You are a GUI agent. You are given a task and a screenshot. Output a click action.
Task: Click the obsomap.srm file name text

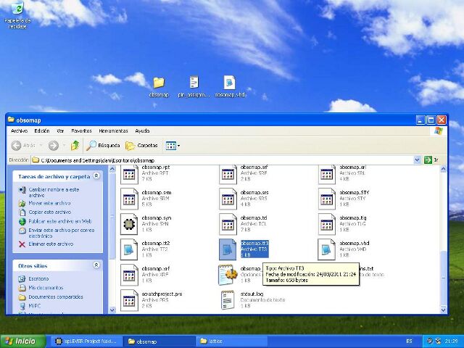tap(157, 193)
